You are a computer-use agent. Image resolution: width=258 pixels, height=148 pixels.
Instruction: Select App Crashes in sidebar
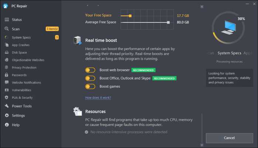coord(21,45)
